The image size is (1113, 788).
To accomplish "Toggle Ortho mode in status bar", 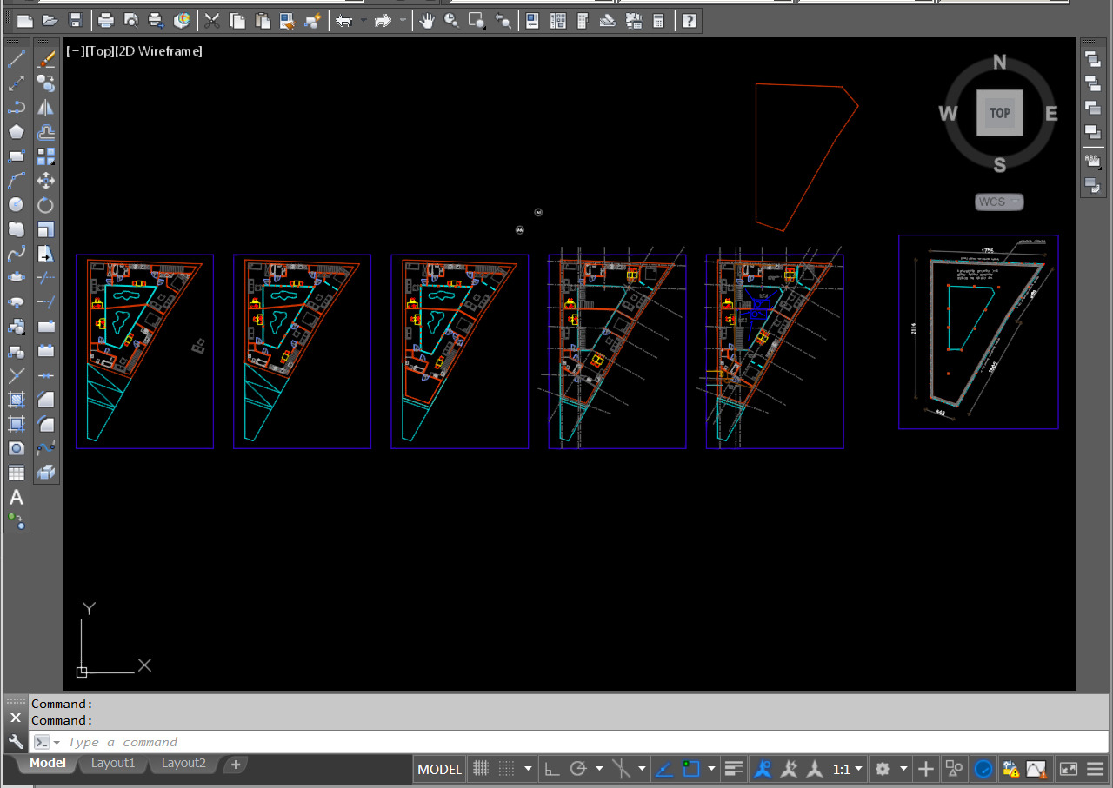I will pos(551,769).
